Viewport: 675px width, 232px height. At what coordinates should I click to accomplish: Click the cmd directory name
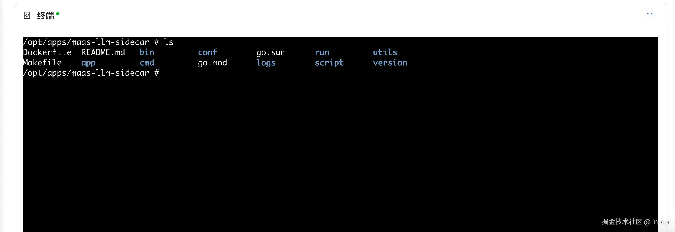point(147,63)
